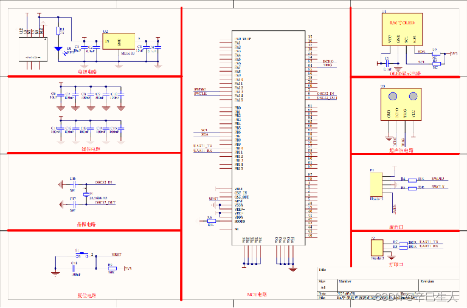
Task: Select the S1 reset push button symbol
Action: (82, 255)
